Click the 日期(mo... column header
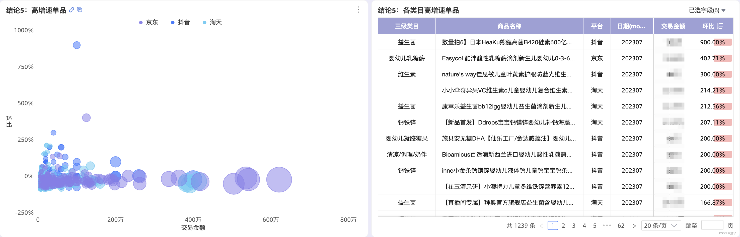This screenshot has height=237, width=740. (632, 26)
